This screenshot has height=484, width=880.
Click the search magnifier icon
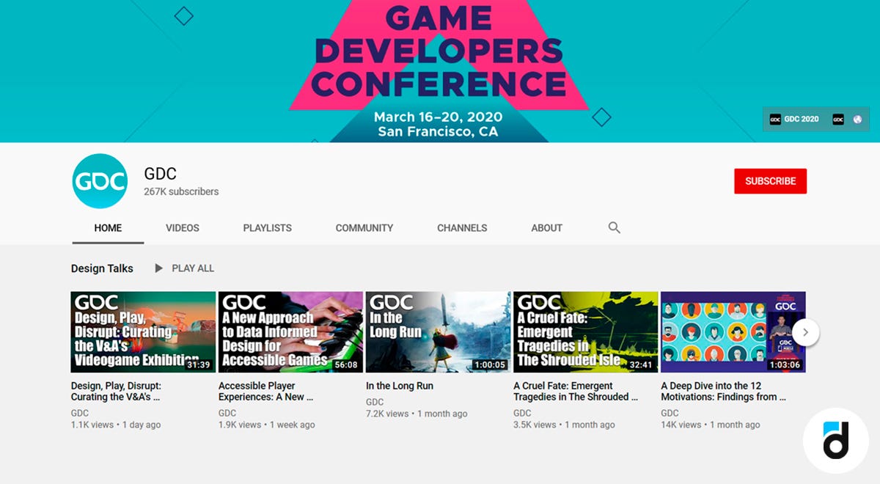click(614, 228)
